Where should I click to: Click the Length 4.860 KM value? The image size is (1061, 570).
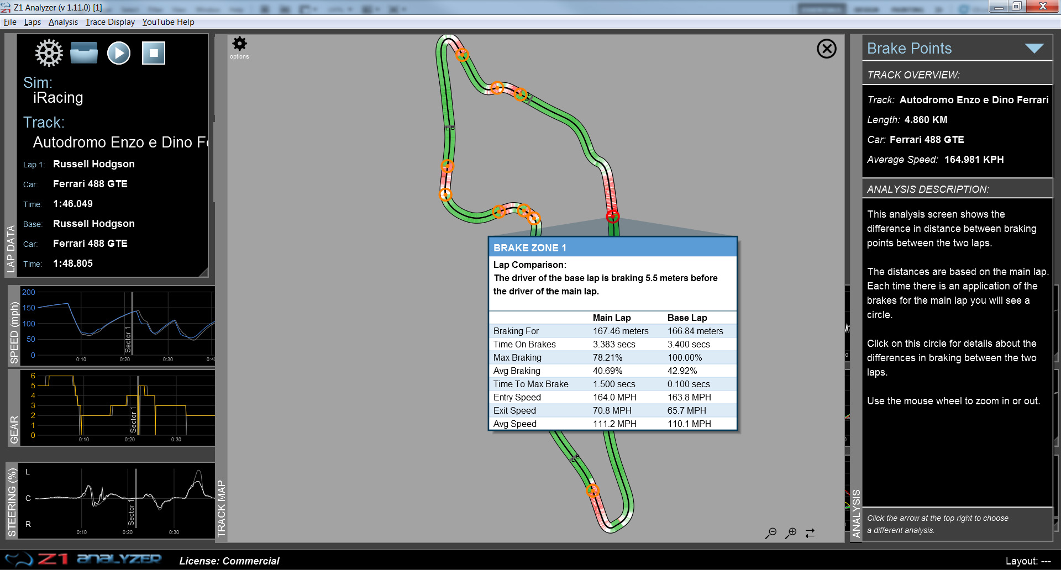pos(926,120)
